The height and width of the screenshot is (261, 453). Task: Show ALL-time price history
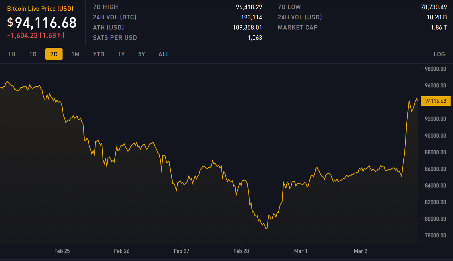pyautogui.click(x=164, y=54)
